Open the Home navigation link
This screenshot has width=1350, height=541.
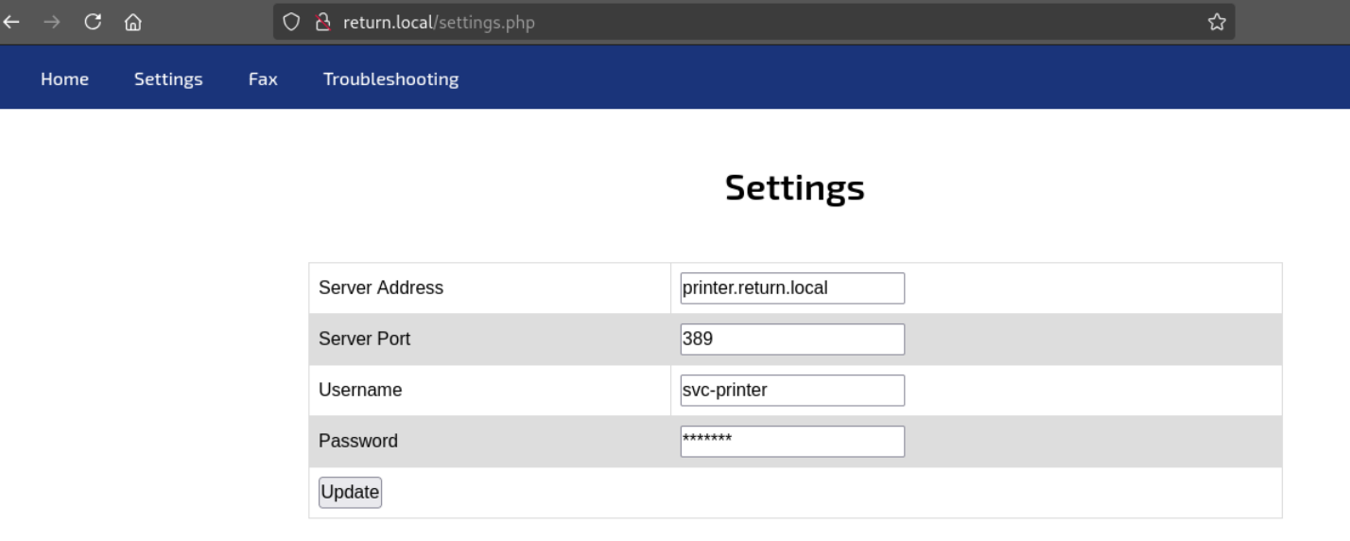click(64, 79)
